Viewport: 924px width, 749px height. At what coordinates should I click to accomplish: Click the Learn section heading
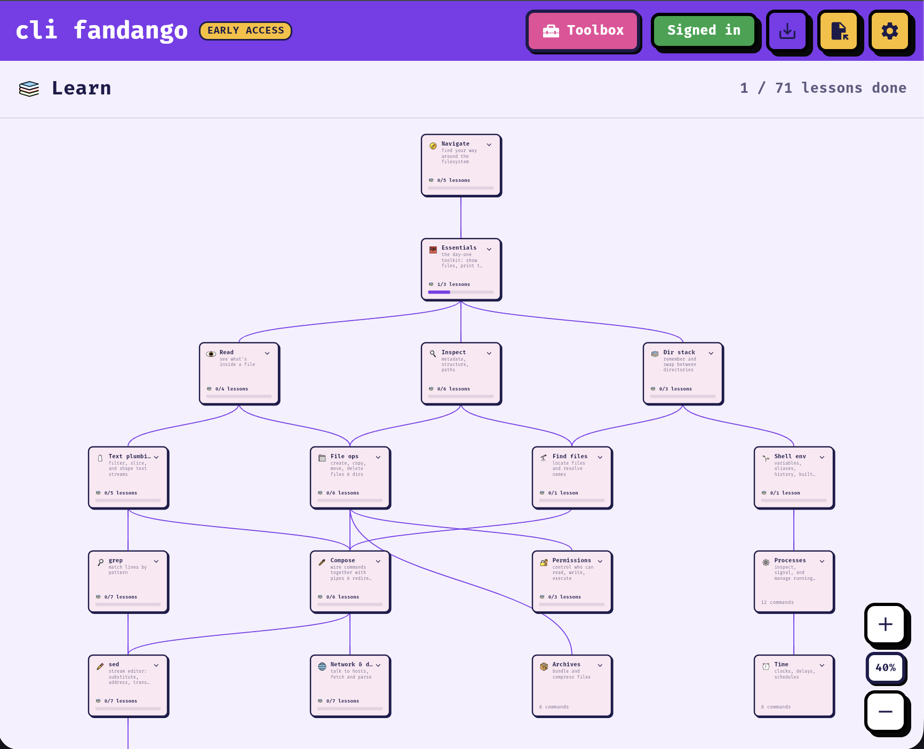(x=82, y=88)
